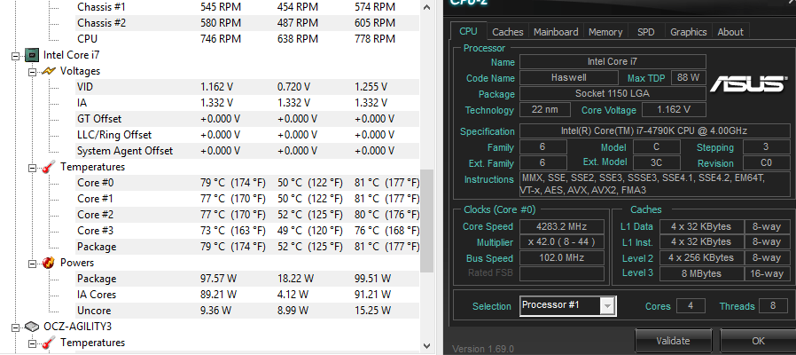796x355 pixels.
Task: Click the Code Name field showing Haswell
Action: [x=568, y=77]
